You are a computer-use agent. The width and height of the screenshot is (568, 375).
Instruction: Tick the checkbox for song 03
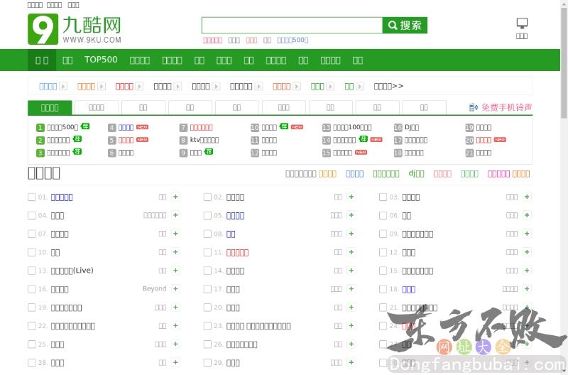point(383,197)
